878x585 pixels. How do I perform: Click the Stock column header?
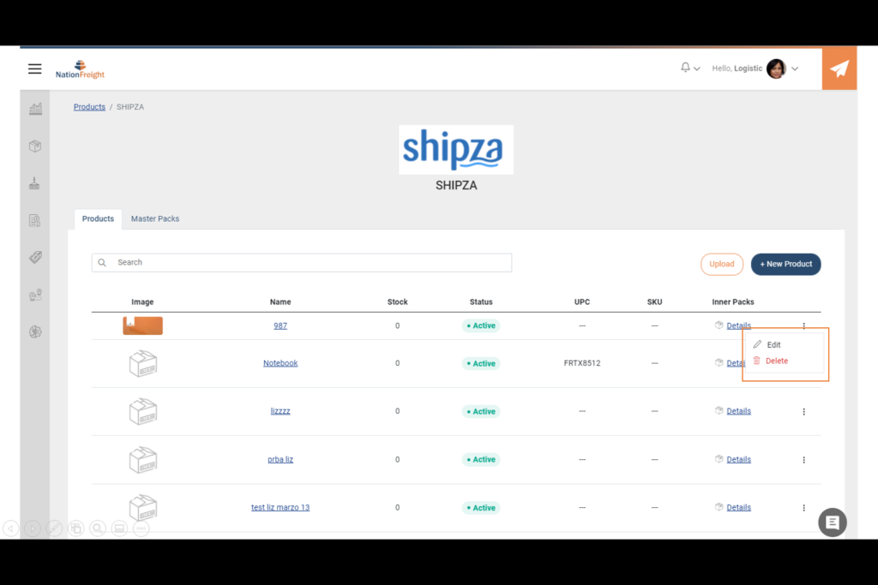pos(398,302)
